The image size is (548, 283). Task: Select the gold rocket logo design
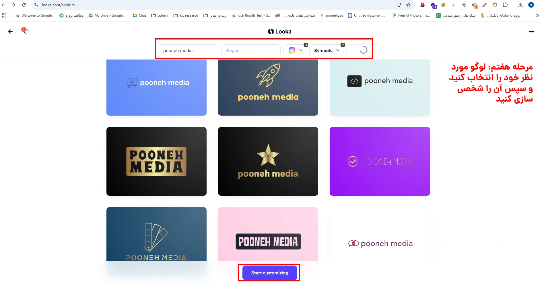tap(268, 87)
